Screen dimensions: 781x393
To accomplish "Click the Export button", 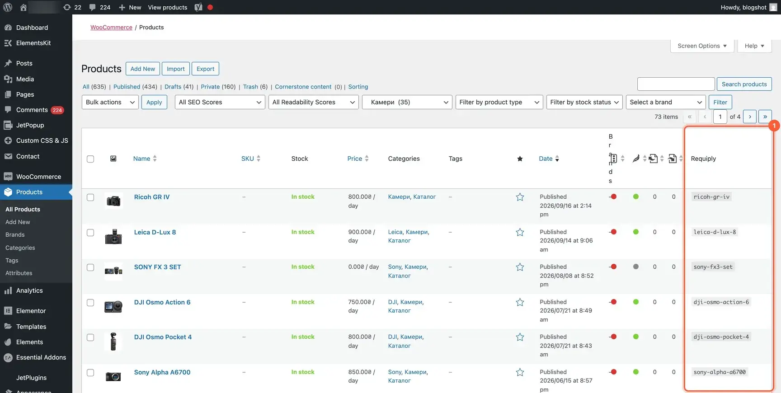I will [205, 69].
